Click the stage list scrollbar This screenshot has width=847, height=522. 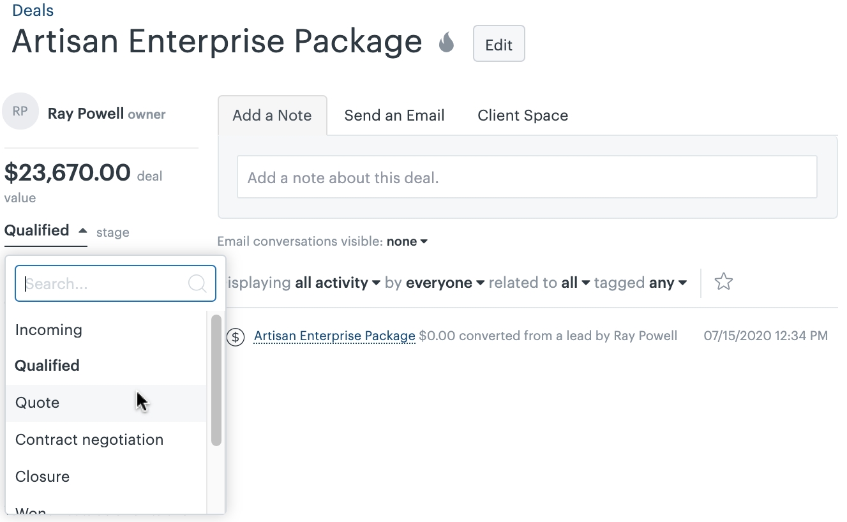pyautogui.click(x=216, y=380)
